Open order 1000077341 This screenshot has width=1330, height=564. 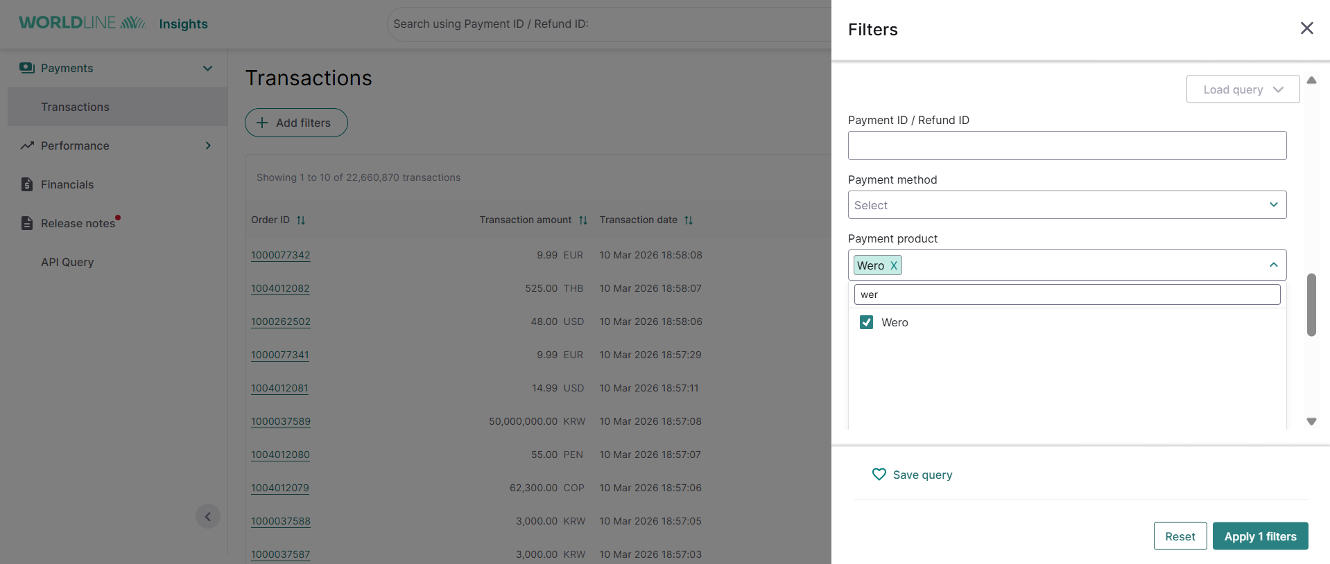(x=279, y=355)
